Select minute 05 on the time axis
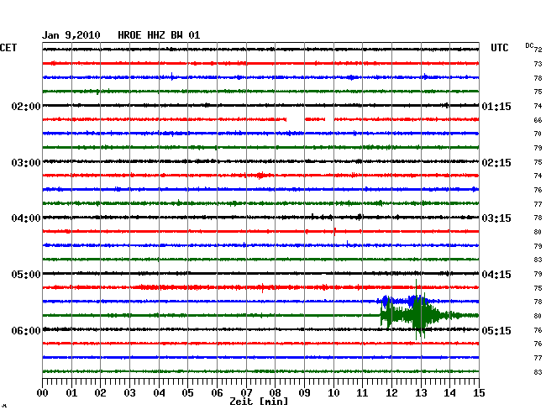 (187, 393)
